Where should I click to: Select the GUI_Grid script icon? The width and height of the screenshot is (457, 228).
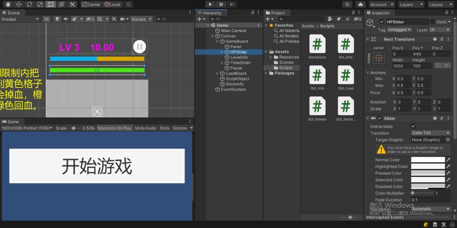pos(345,44)
